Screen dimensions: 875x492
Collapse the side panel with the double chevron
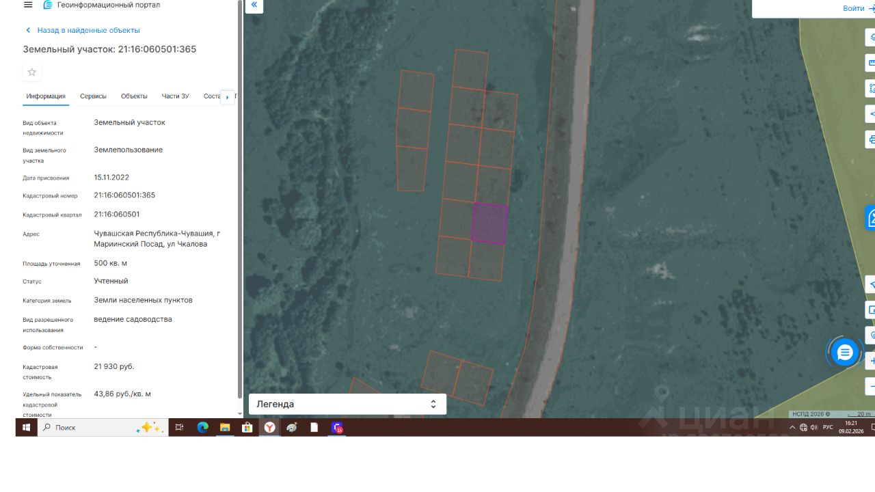(254, 5)
